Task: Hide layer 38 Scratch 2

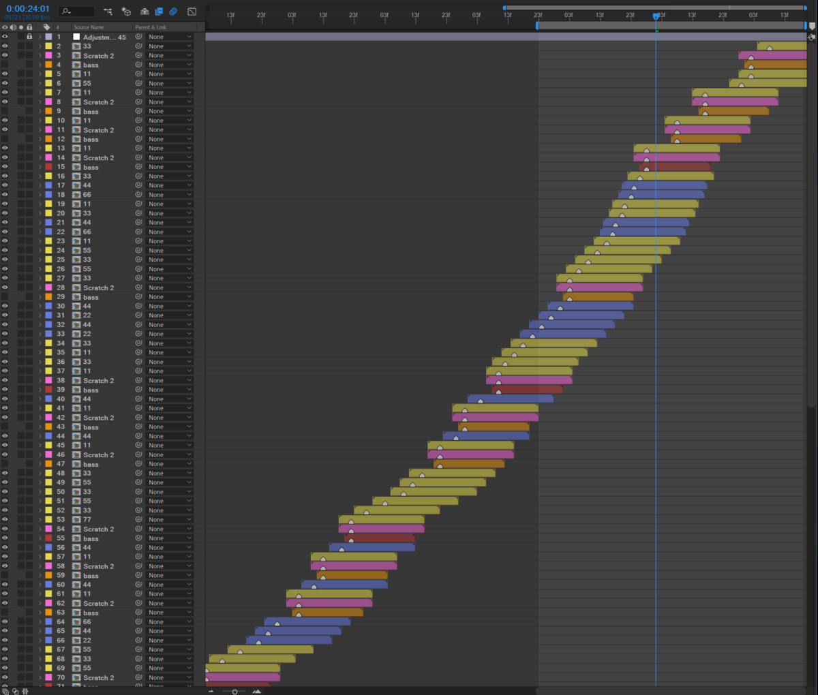Action: 5,381
